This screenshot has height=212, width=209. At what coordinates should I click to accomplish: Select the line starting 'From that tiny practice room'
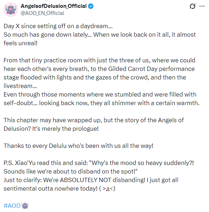pyautogui.click(x=100, y=61)
